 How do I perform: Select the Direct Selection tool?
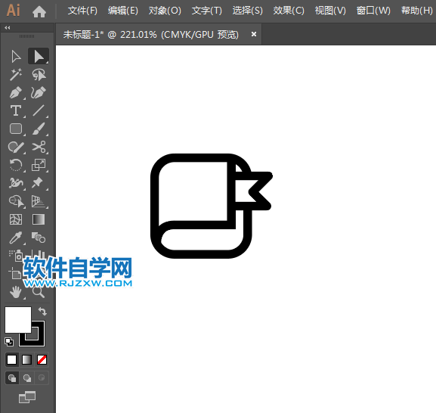[39, 57]
